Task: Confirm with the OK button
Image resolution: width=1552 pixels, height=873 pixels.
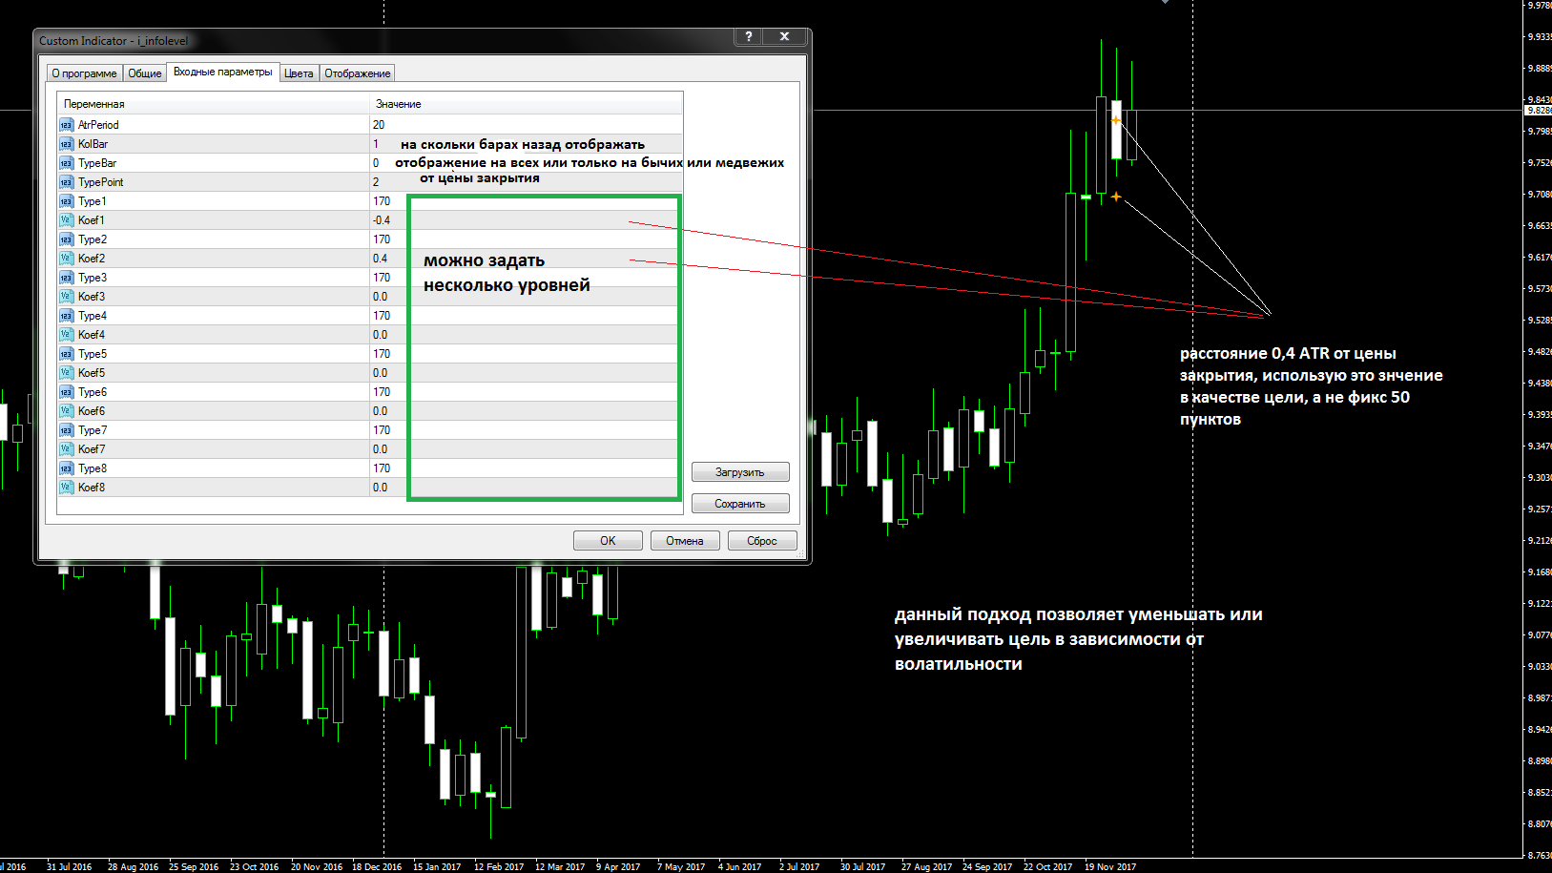Action: click(608, 541)
